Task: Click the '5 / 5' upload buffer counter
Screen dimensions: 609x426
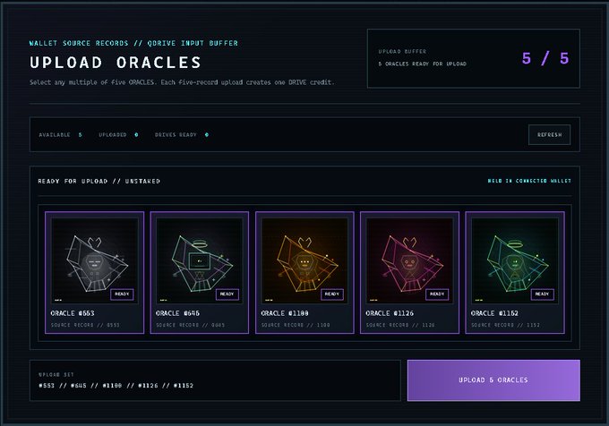Action: [545, 58]
